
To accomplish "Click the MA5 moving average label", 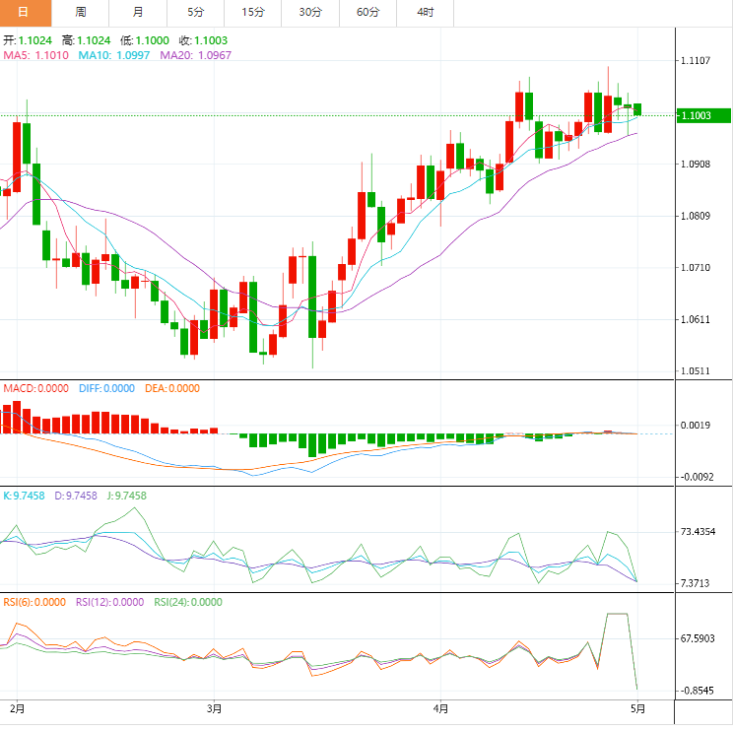I will point(34,55).
